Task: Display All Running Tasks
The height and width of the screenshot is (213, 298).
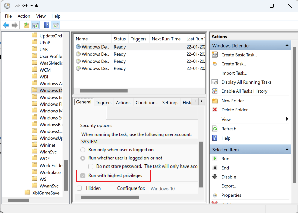Action: (247, 82)
